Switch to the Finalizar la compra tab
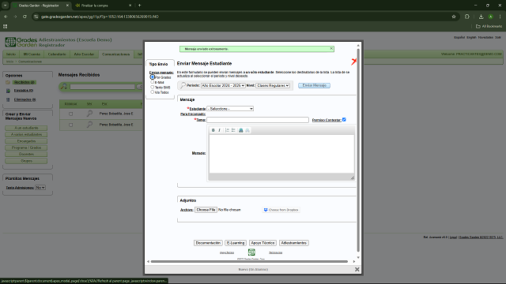506x284 pixels. pyautogui.click(x=104, y=6)
